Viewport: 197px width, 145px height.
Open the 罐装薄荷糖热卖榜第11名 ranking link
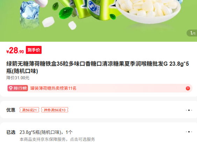point(53,88)
